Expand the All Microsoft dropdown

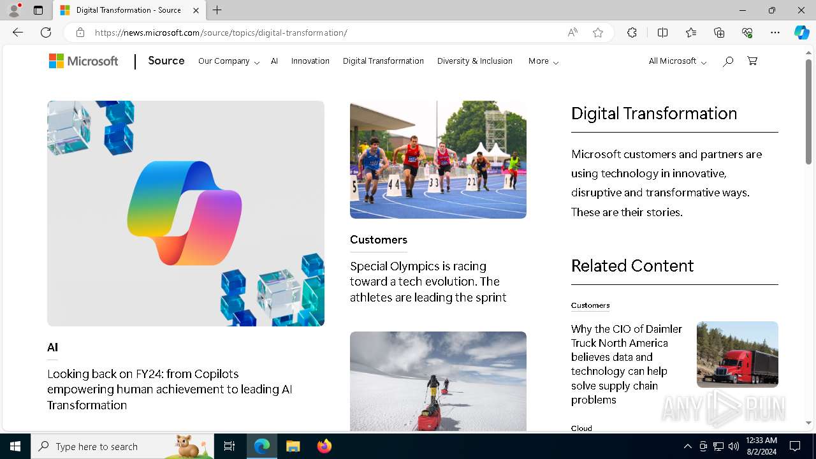pyautogui.click(x=678, y=61)
